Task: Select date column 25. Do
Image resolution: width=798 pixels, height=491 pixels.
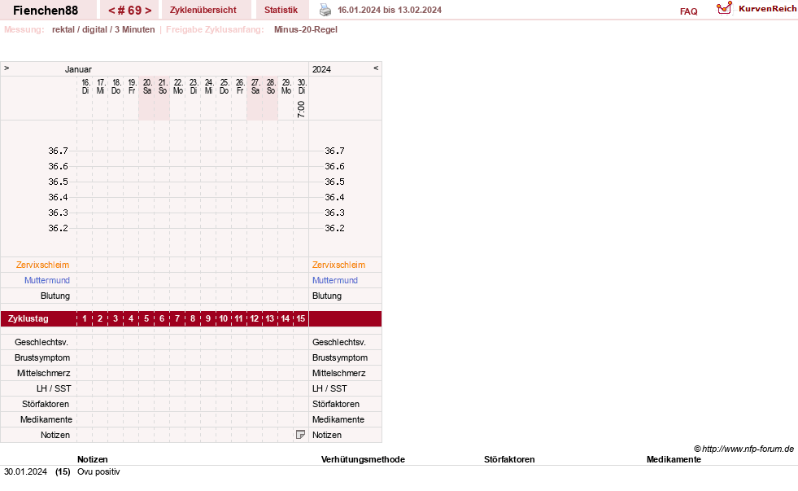Action: coord(224,86)
